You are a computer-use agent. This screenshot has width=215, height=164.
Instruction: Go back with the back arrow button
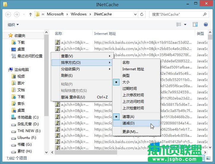click(8, 14)
